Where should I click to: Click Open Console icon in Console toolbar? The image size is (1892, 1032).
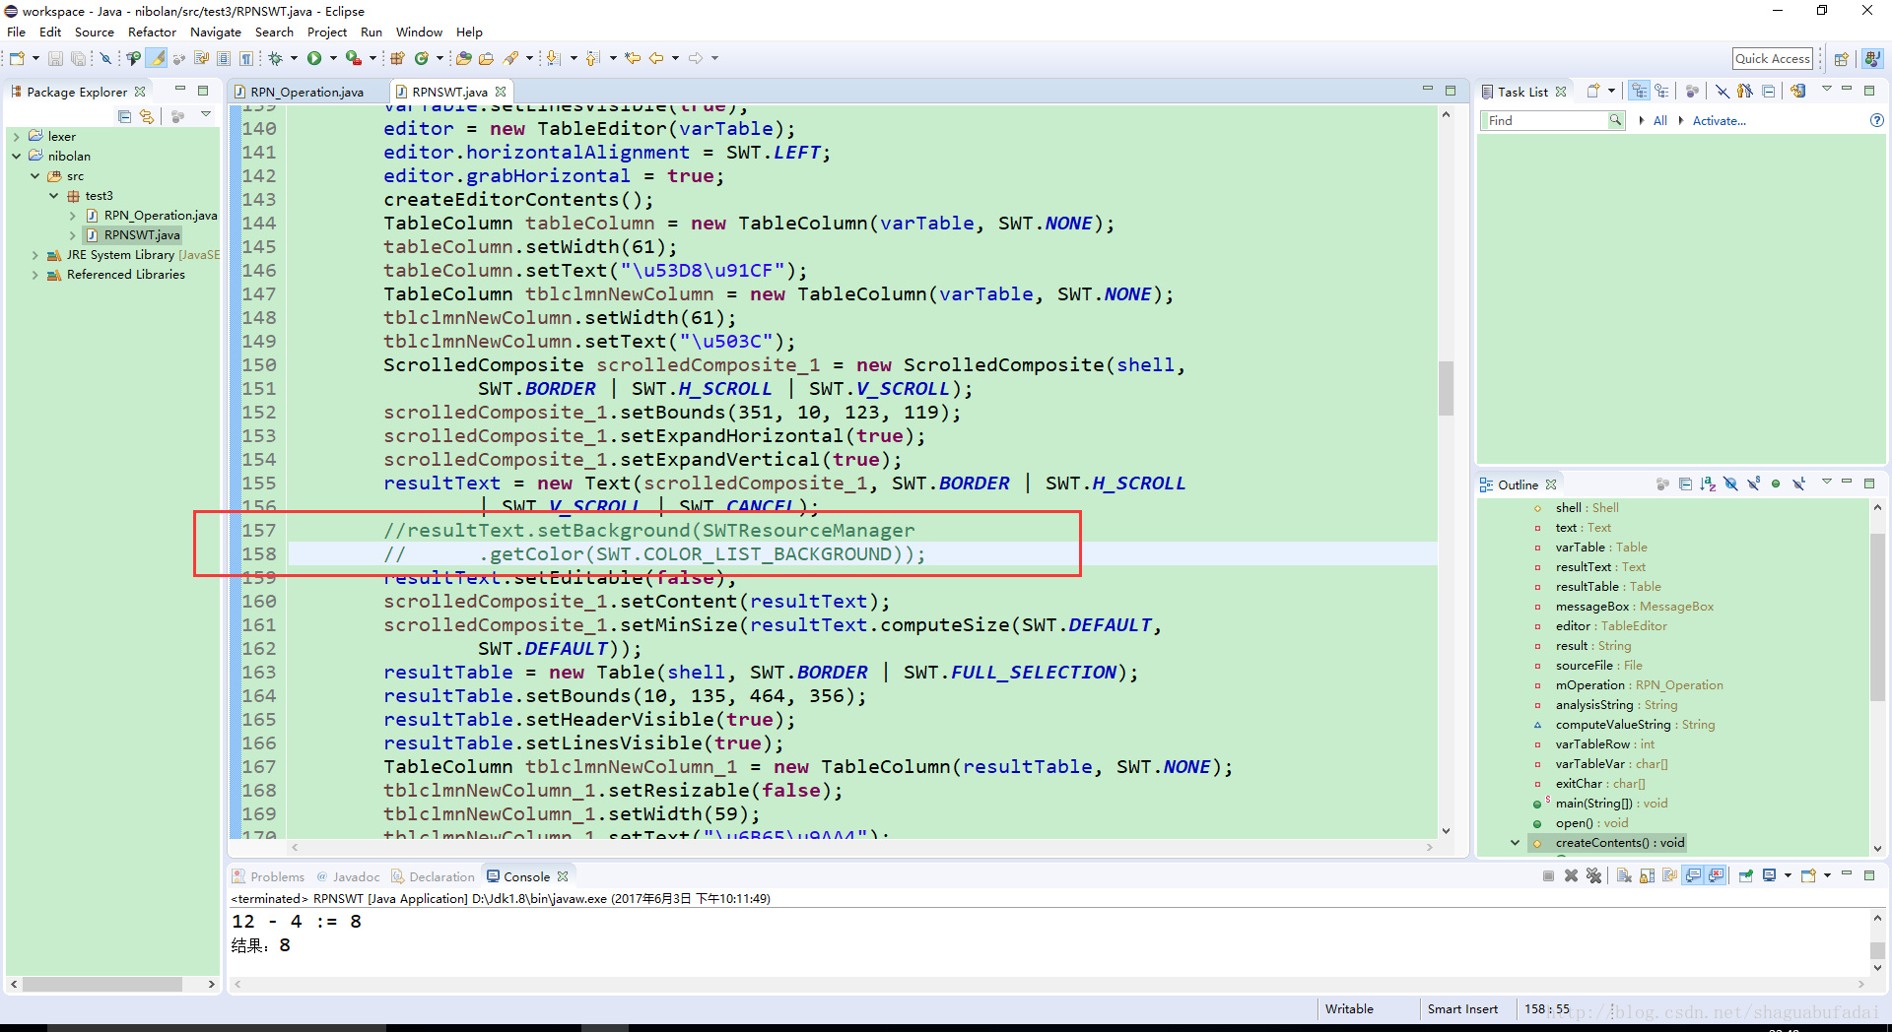click(x=1808, y=875)
